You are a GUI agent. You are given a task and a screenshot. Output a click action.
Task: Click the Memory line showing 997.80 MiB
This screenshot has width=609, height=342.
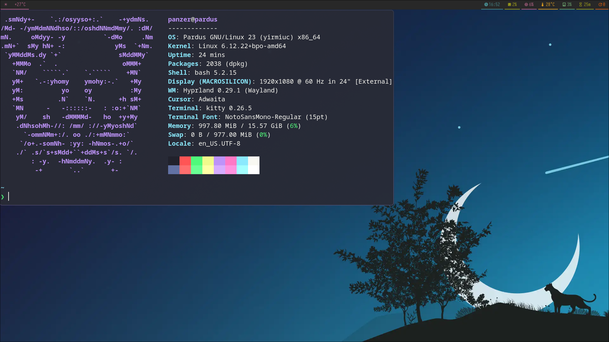[x=234, y=126]
